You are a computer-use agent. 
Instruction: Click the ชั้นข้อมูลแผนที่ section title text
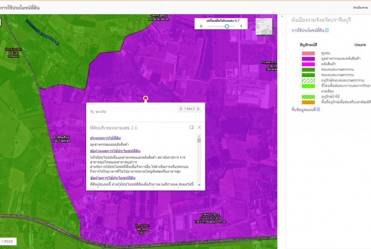(303, 109)
